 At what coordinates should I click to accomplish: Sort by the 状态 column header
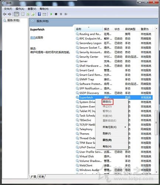pos(118,29)
